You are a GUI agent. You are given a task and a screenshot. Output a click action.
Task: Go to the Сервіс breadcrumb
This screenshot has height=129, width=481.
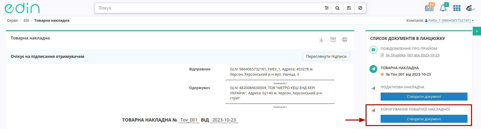[x=13, y=20]
